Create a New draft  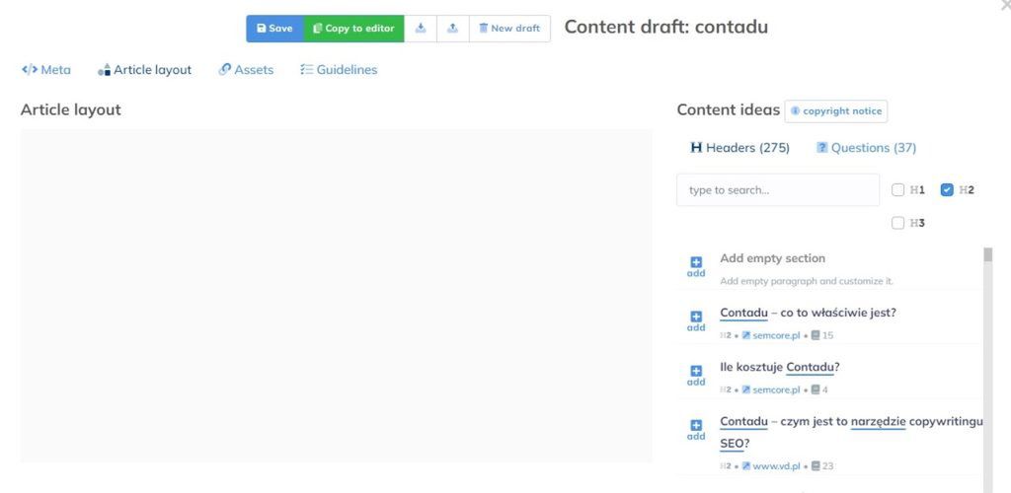pos(509,29)
